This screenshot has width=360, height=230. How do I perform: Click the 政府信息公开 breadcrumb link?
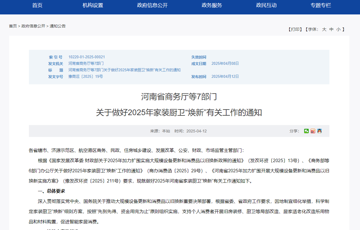(x=33, y=26)
